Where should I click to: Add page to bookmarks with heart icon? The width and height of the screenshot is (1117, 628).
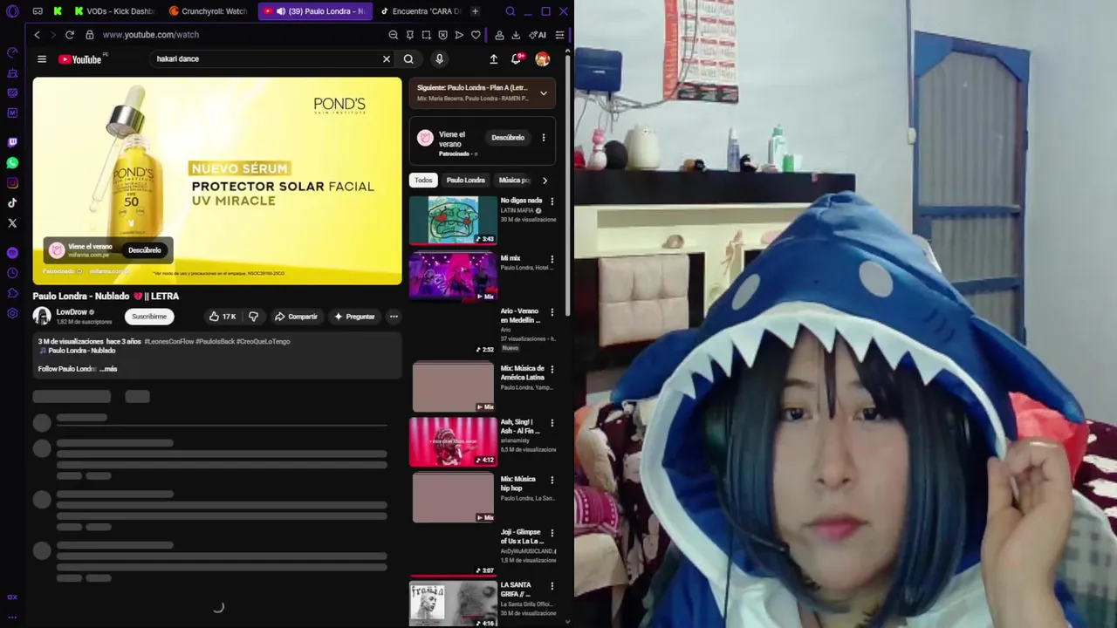point(476,35)
